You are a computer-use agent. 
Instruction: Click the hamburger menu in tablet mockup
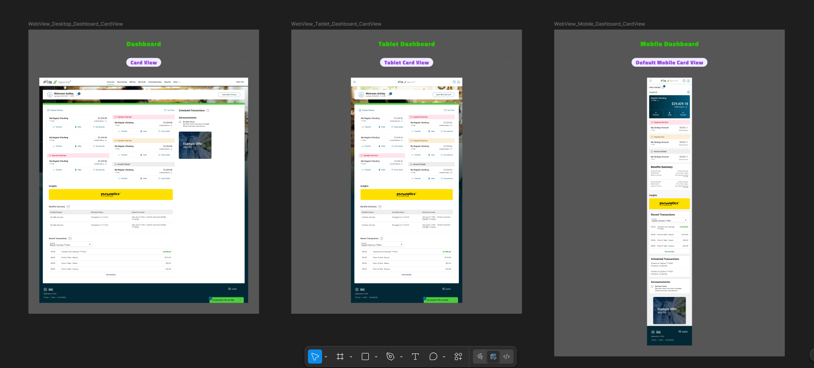354,82
